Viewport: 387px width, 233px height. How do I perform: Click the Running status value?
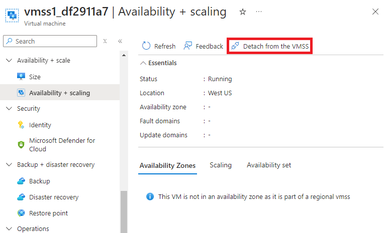tap(220, 79)
